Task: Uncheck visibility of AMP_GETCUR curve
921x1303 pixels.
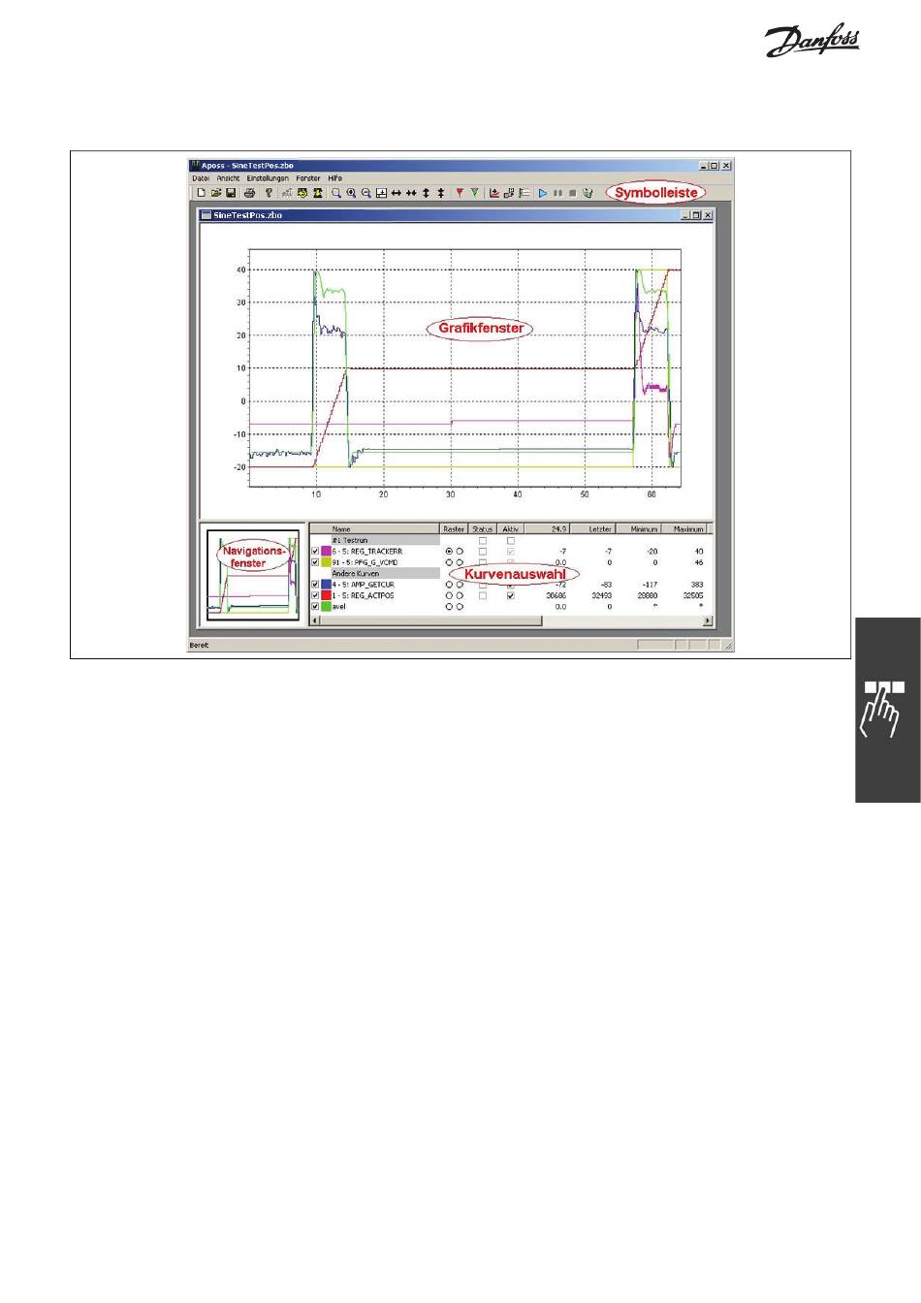Action: coord(315,585)
